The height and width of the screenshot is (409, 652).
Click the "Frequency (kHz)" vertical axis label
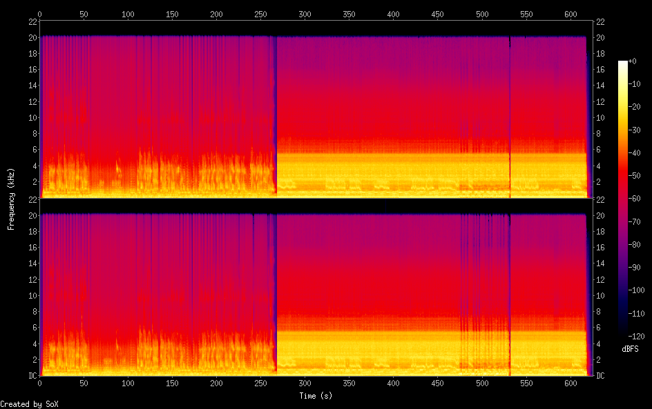point(11,199)
